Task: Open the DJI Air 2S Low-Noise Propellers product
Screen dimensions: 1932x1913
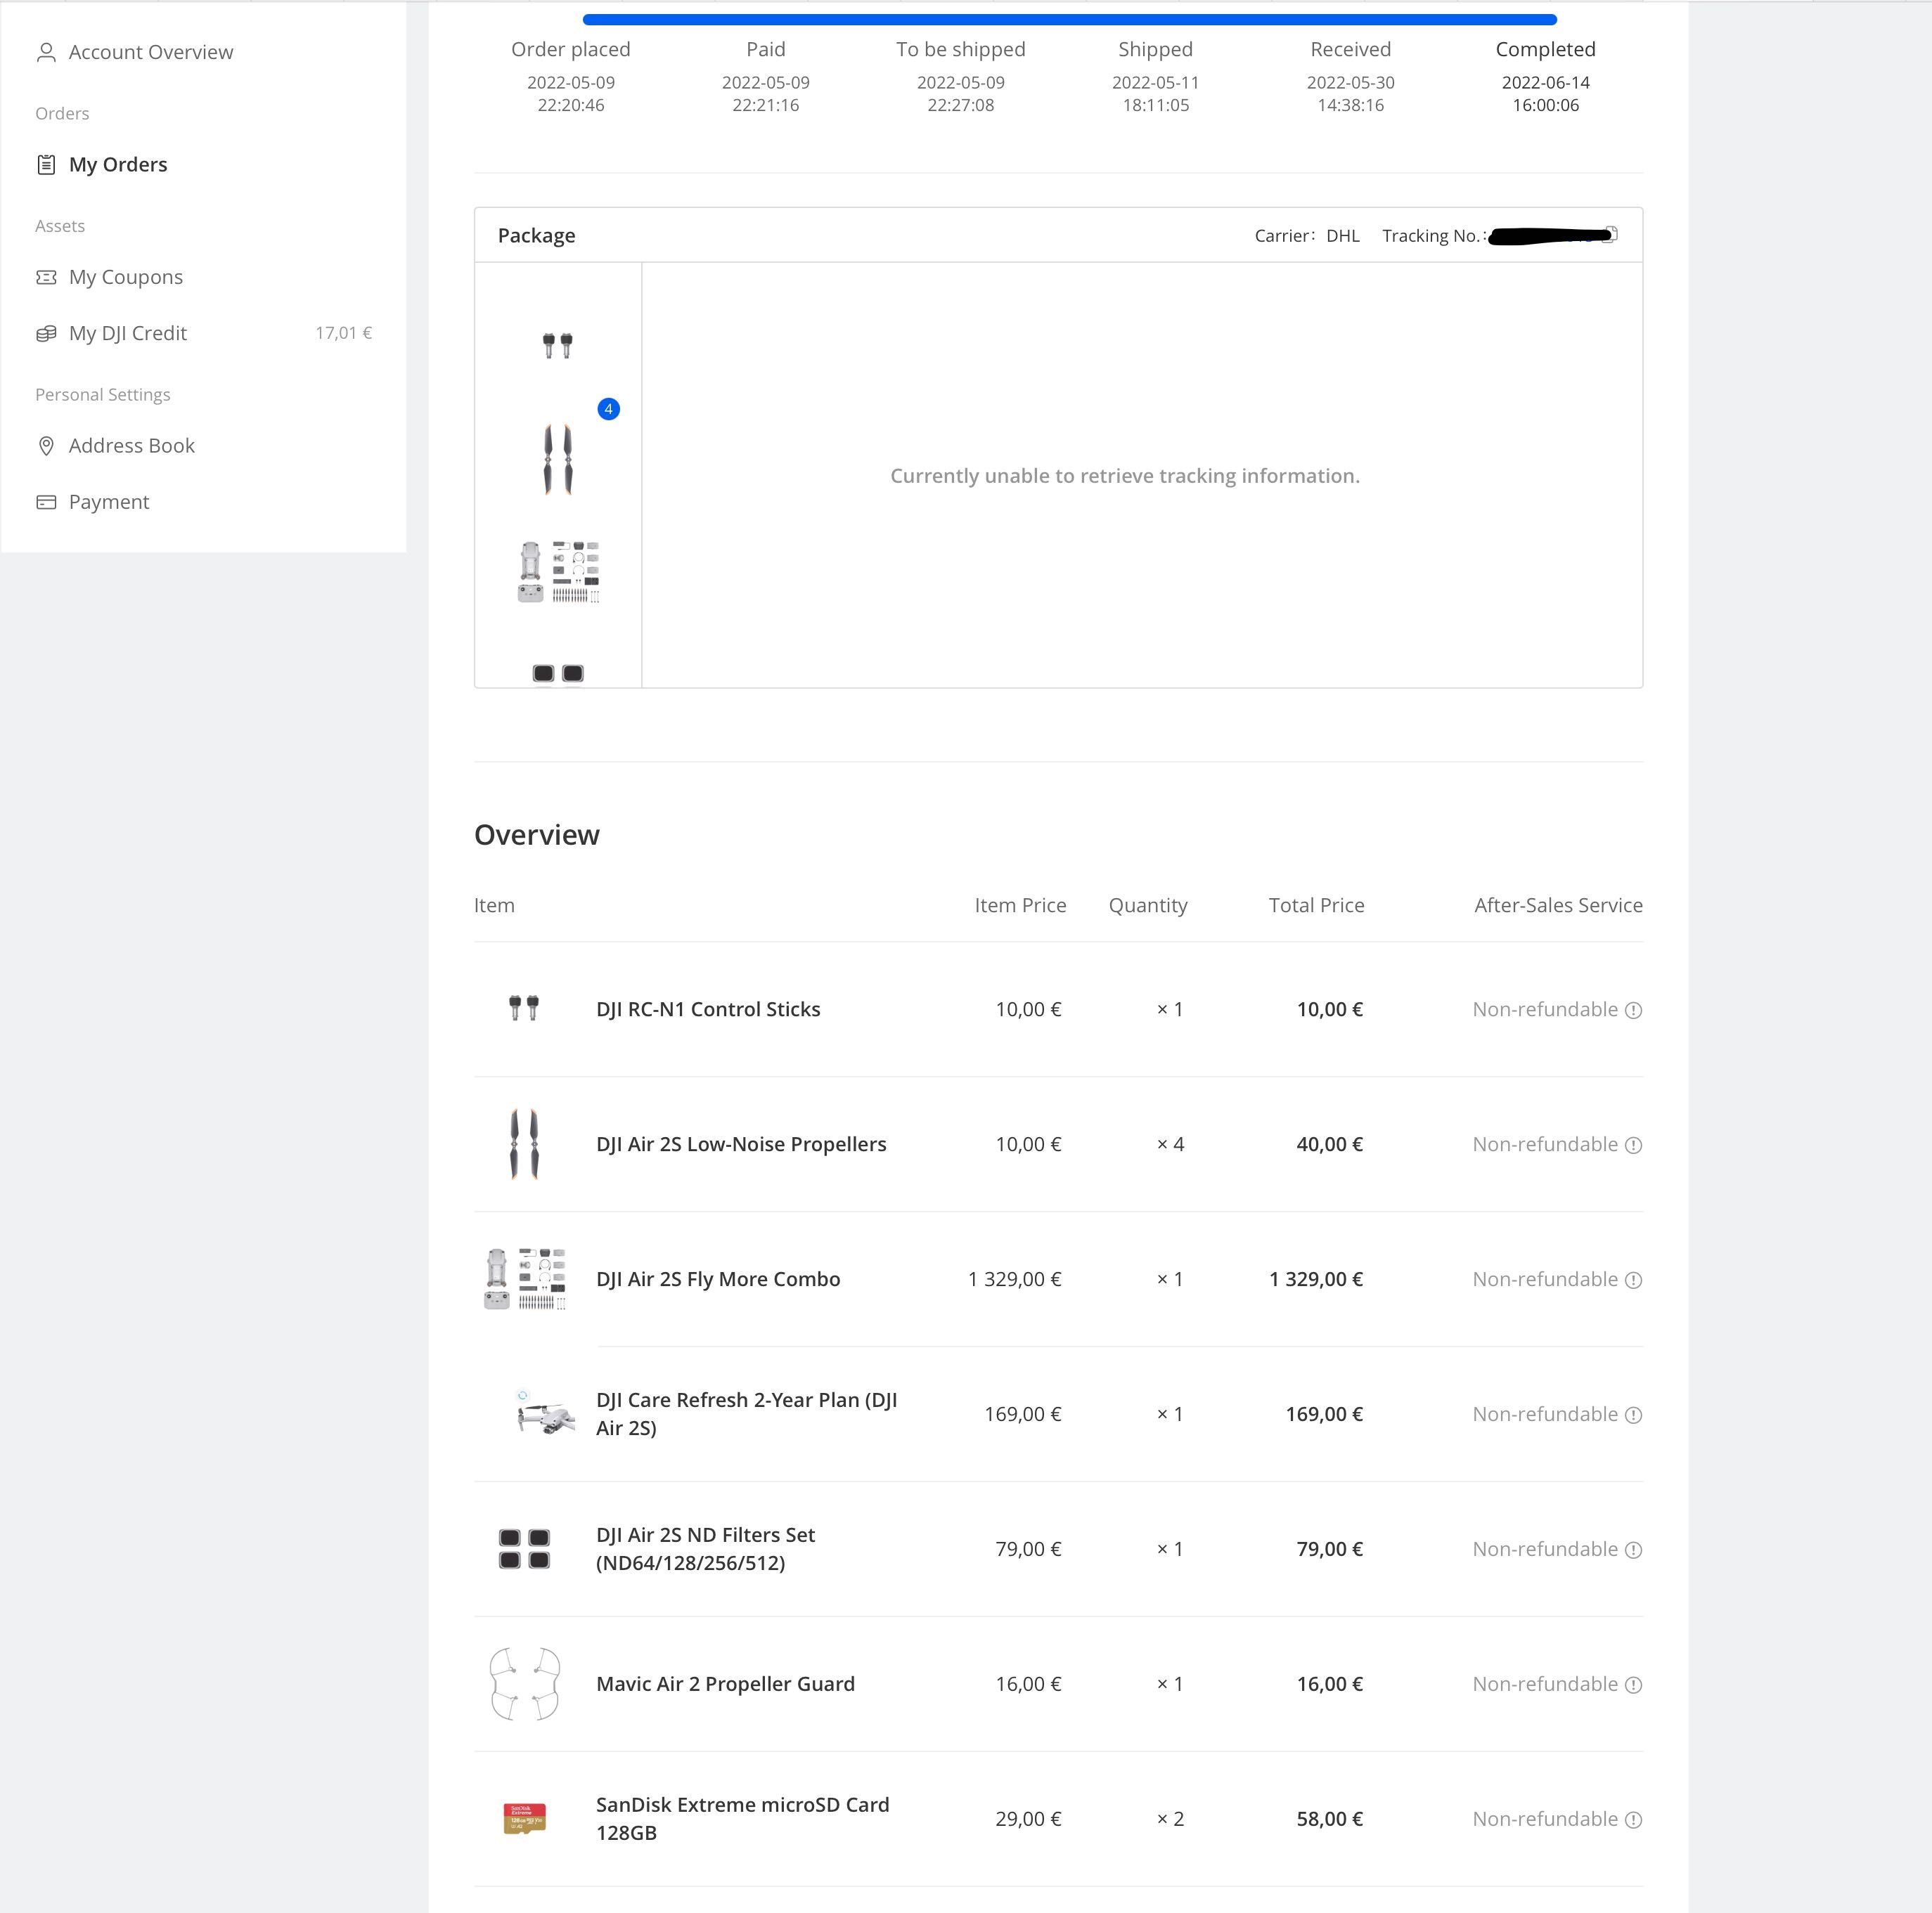Action: coord(741,1144)
